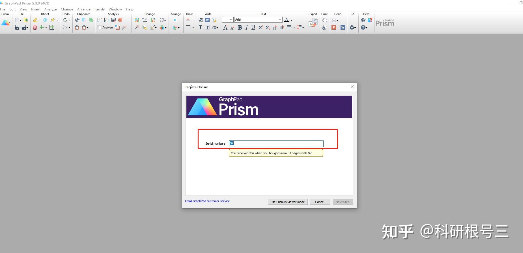Open the Insert menu
This screenshot has width=523, height=253.
click(x=36, y=9)
